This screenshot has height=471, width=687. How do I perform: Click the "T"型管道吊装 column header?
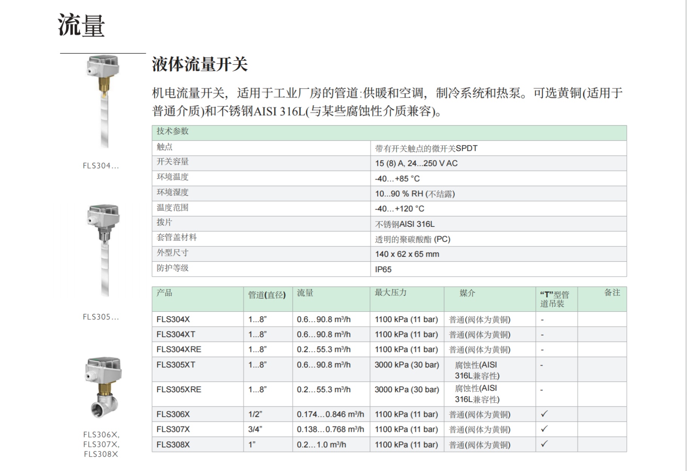point(554,299)
